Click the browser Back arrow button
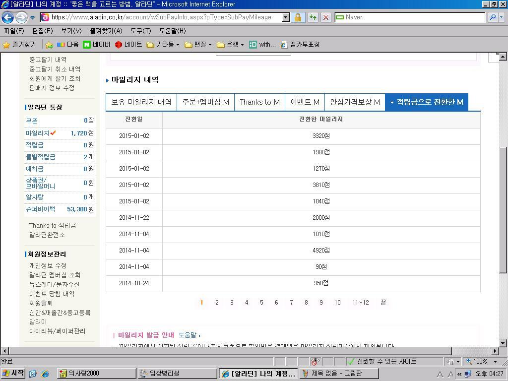Viewport: 508px width, 381px height. tap(8, 17)
